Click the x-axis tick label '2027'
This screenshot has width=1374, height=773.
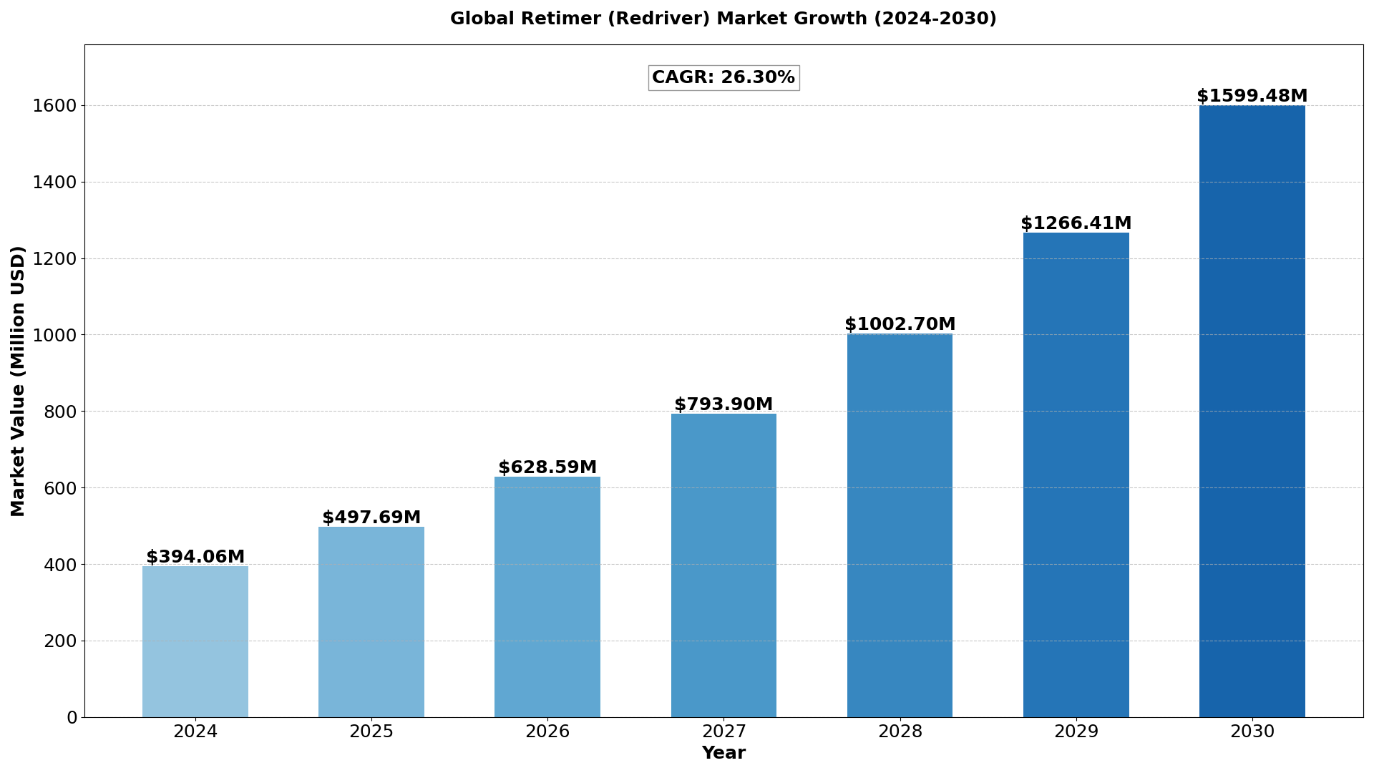click(x=723, y=731)
